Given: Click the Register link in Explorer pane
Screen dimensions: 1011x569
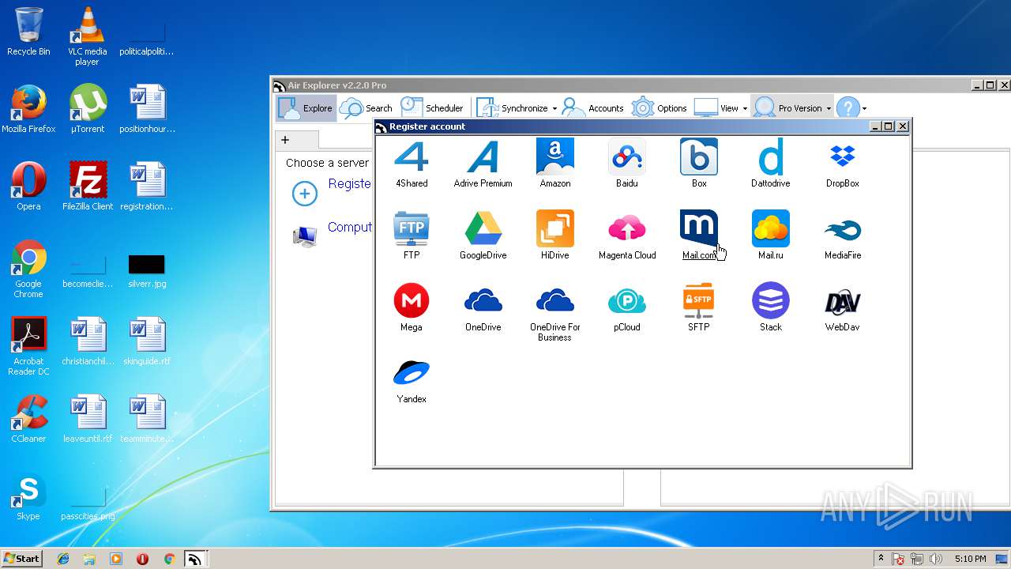Looking at the screenshot, I should pos(349,183).
